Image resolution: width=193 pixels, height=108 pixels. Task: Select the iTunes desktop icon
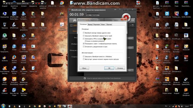14,47
